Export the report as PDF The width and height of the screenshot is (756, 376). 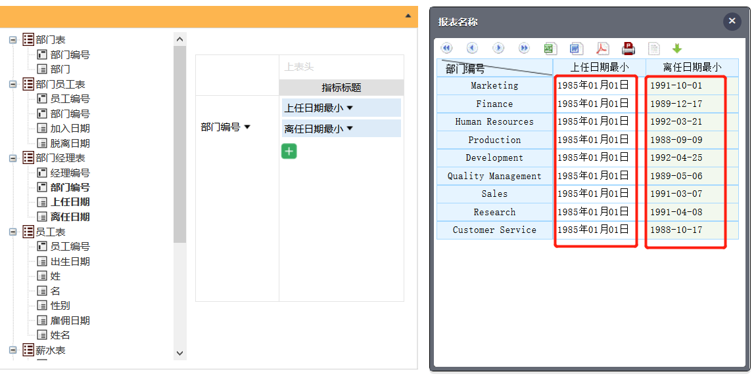603,48
